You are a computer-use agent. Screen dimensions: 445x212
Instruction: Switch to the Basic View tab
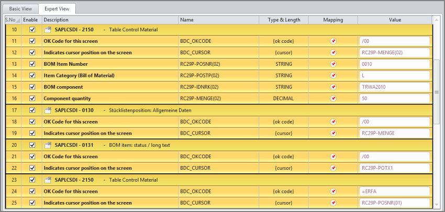point(19,9)
